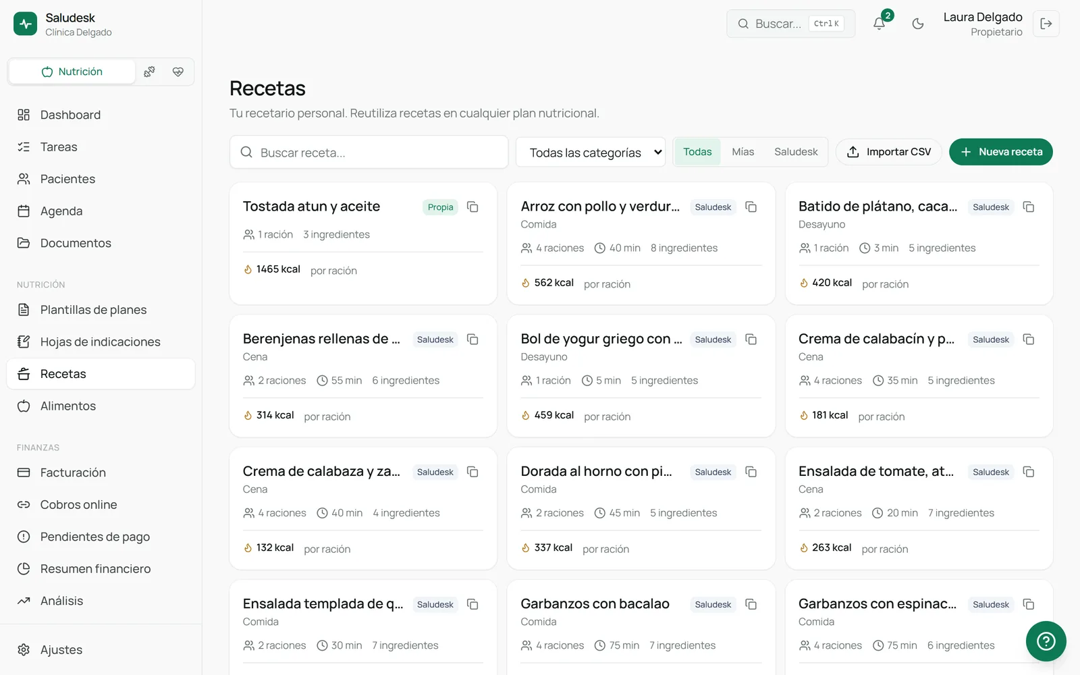Image resolution: width=1080 pixels, height=675 pixels.
Task: Open Cobros online page
Action: tap(101, 504)
